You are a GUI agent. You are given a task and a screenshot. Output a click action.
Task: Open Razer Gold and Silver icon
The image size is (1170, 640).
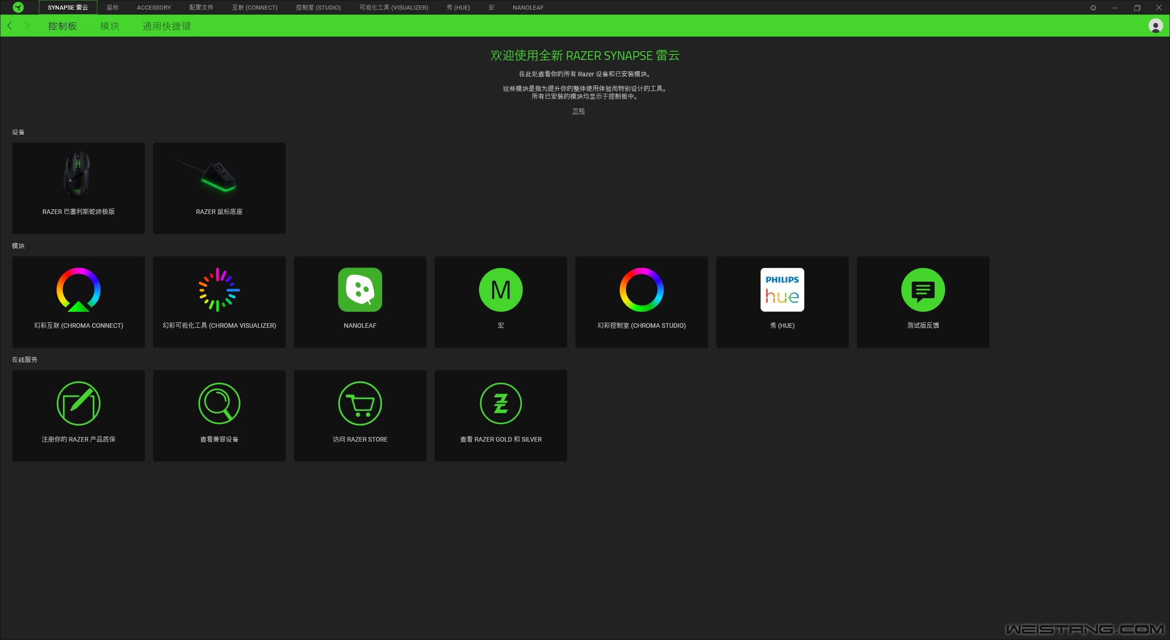501,404
